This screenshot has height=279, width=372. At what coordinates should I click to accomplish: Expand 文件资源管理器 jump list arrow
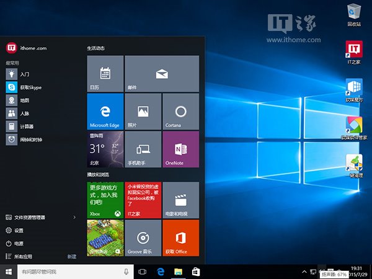coord(74,218)
